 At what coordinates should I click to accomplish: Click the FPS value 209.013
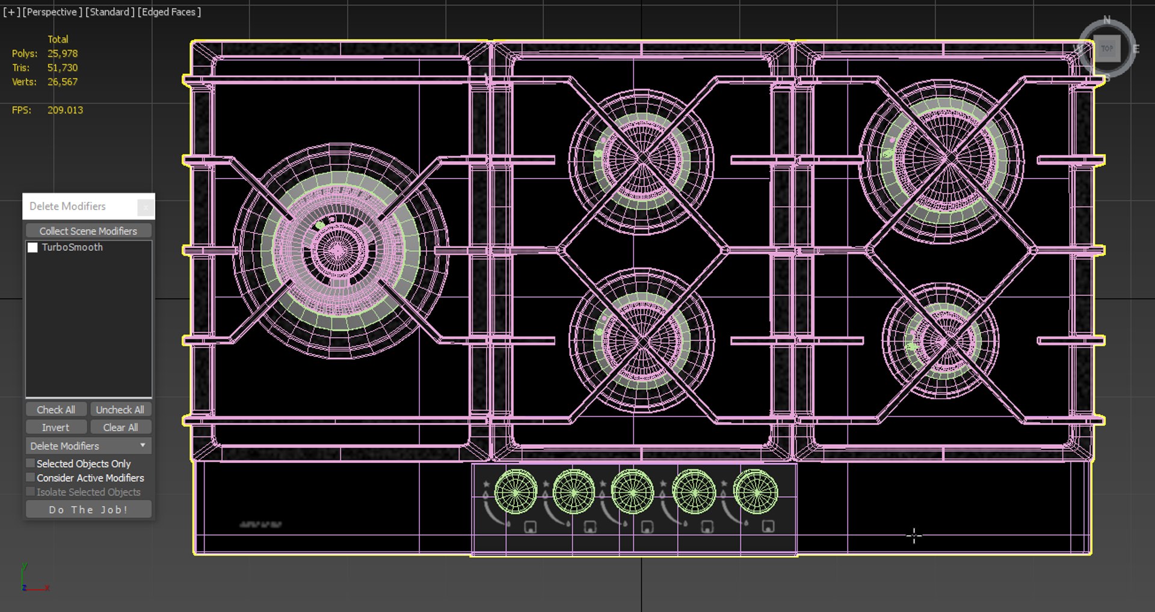point(65,110)
